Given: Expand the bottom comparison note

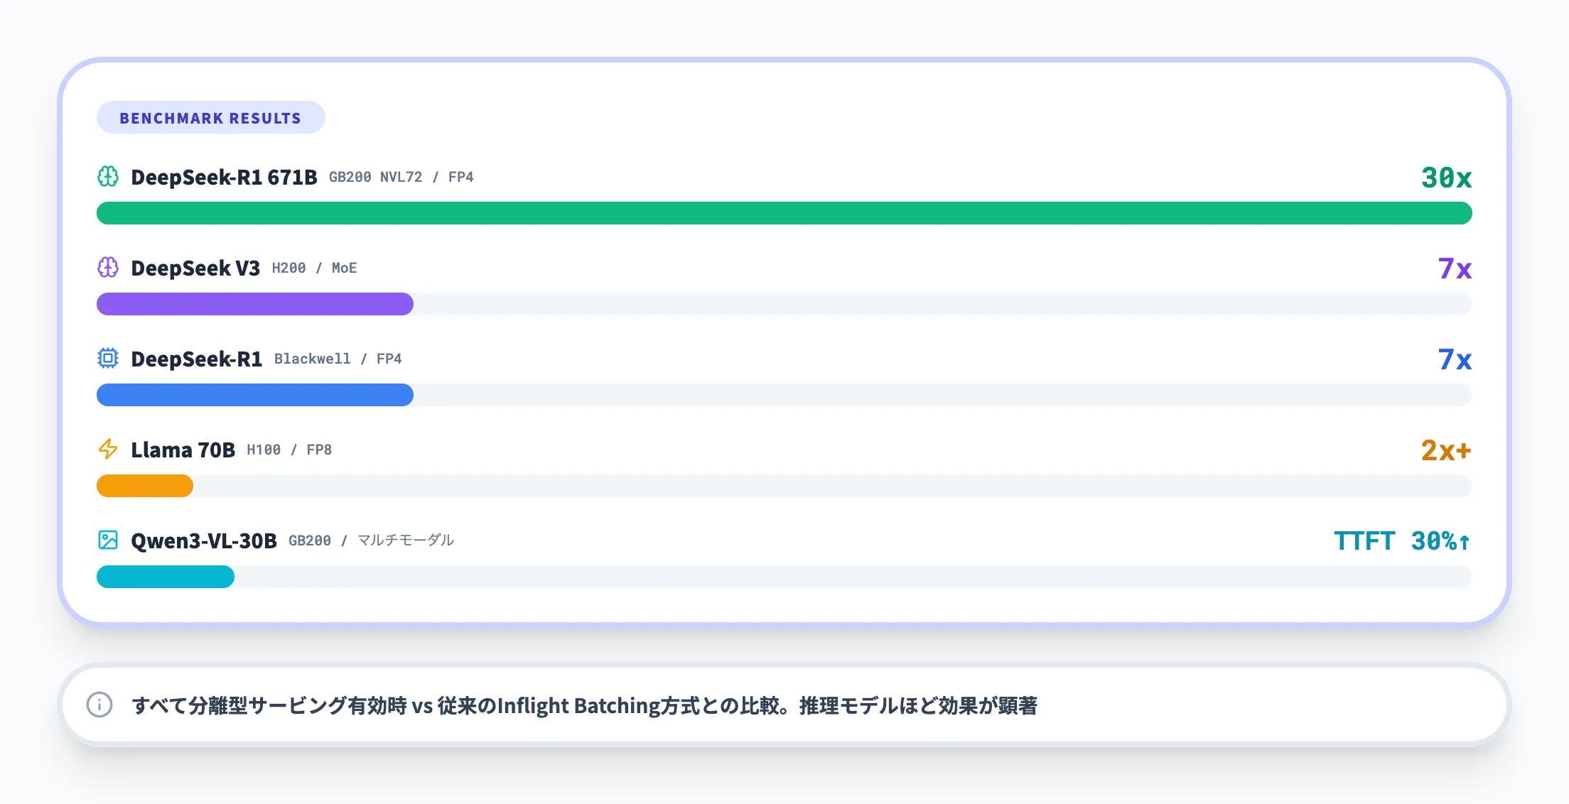Looking at the screenshot, I should click(x=784, y=706).
